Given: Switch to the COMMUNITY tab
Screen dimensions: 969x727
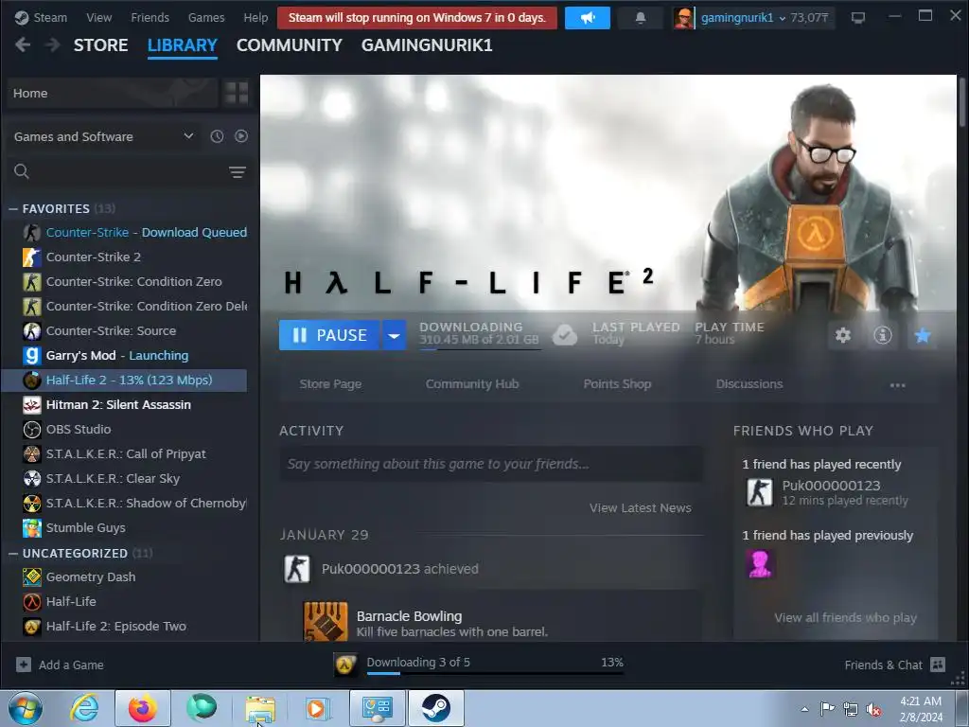Looking at the screenshot, I should [x=290, y=45].
